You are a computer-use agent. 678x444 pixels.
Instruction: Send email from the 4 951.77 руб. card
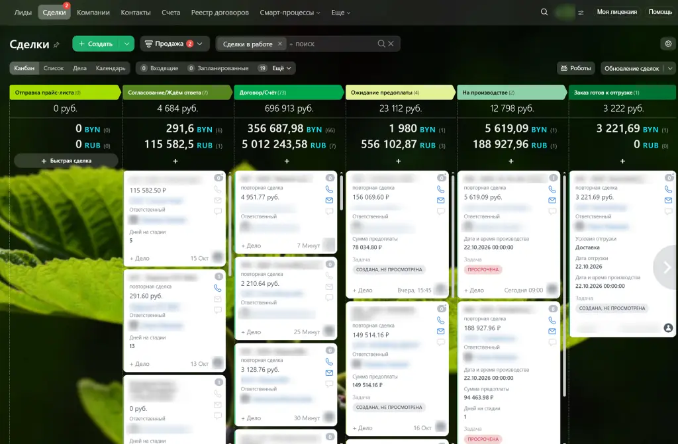[329, 200]
